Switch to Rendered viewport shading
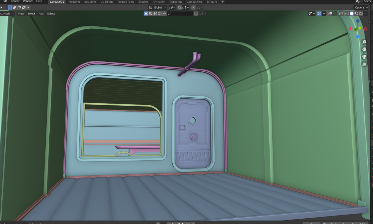373x224 pixels. (361, 14)
